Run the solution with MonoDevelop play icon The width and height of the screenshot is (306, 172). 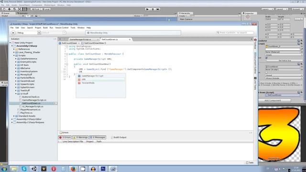[x=13, y=33]
